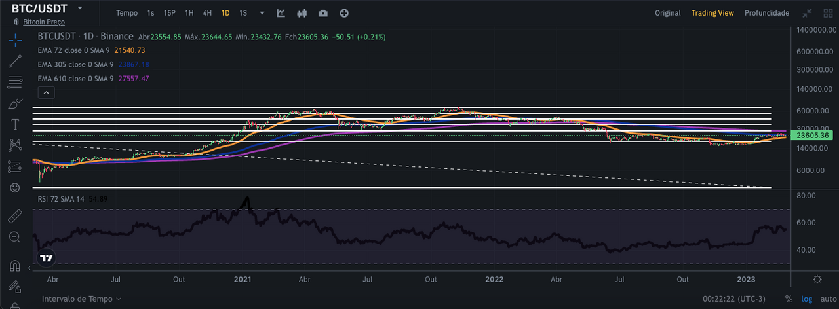Take a chart snapshot with camera icon
The width and height of the screenshot is (839, 309).
pos(323,13)
